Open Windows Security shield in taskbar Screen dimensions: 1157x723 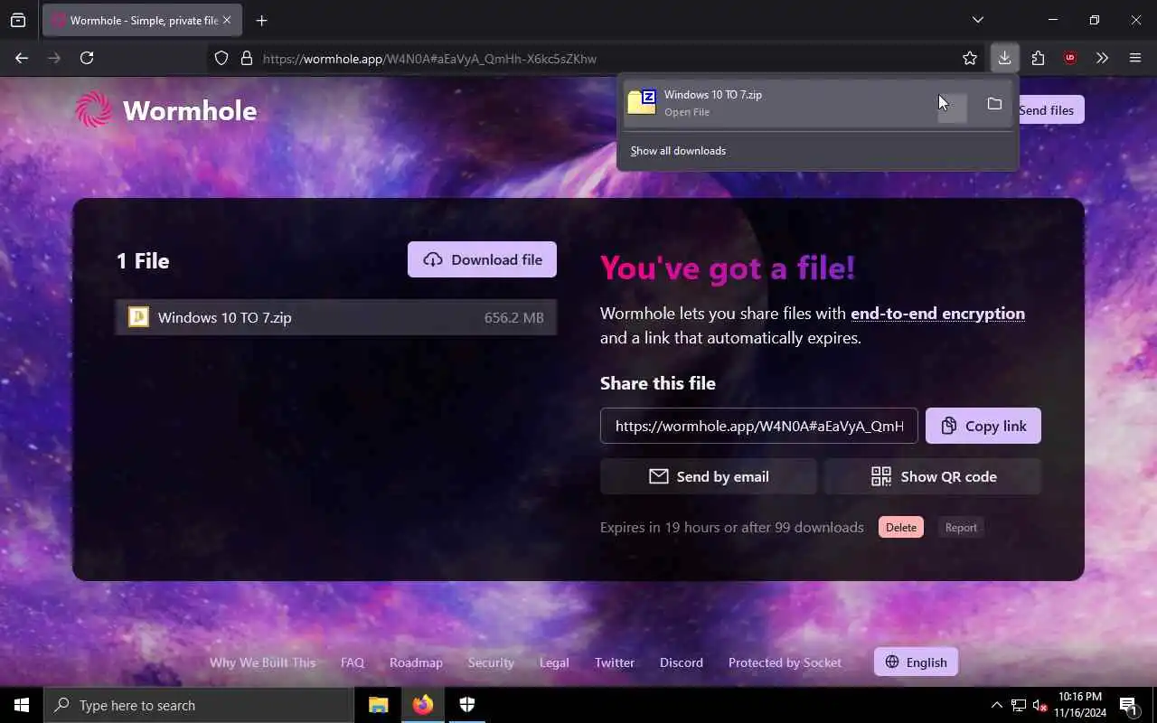(467, 705)
